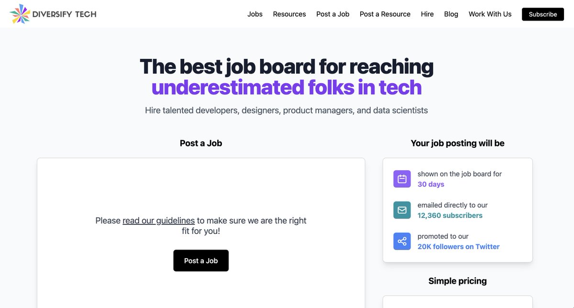This screenshot has height=308, width=574.
Task: Select Post a Job in navigation
Action: click(x=333, y=14)
